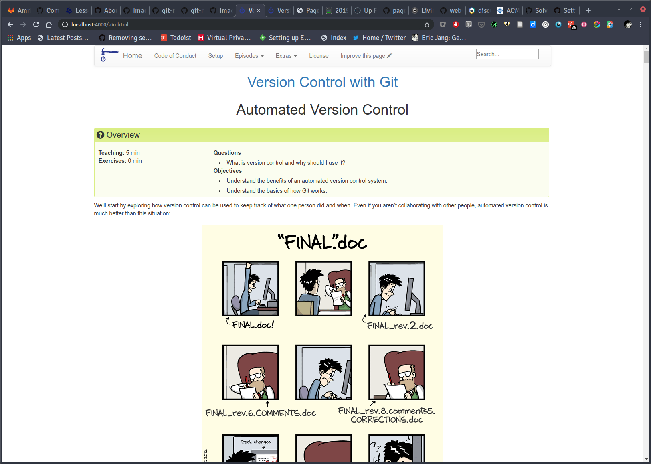
Task: Open the 'Home / Twitter' bookmark
Action: pos(379,38)
